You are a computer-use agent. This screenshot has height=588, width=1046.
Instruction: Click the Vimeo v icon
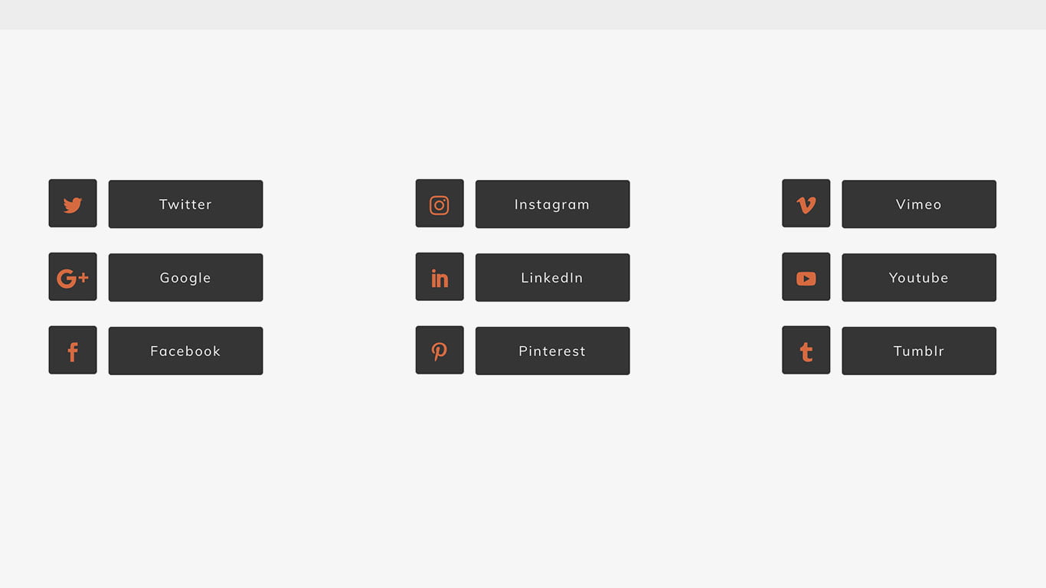tap(806, 204)
